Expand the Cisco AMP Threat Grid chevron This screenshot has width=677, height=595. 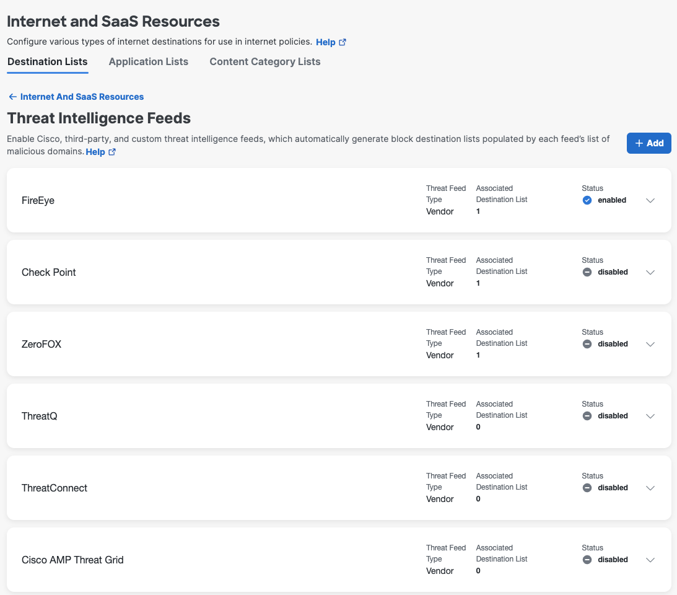point(650,560)
